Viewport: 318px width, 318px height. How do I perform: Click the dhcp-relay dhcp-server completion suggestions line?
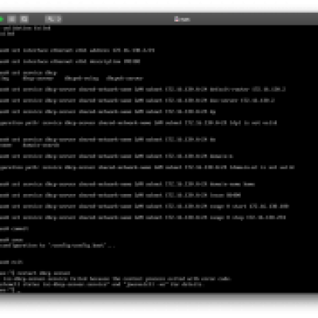coord(72,79)
